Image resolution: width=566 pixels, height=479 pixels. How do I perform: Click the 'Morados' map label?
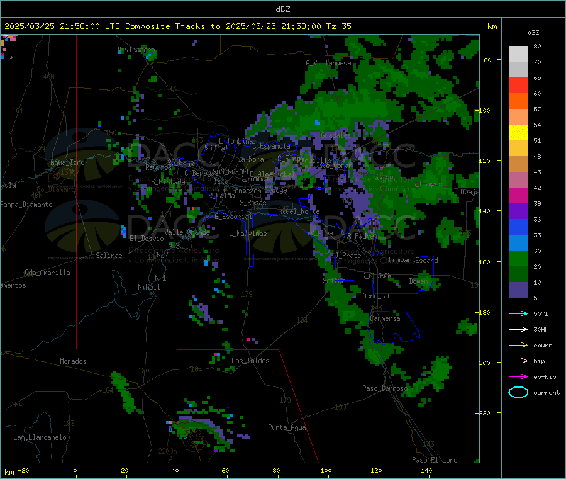[x=73, y=361]
